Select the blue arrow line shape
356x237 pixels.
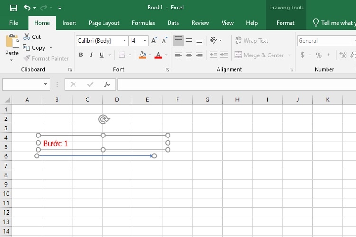pos(95,156)
